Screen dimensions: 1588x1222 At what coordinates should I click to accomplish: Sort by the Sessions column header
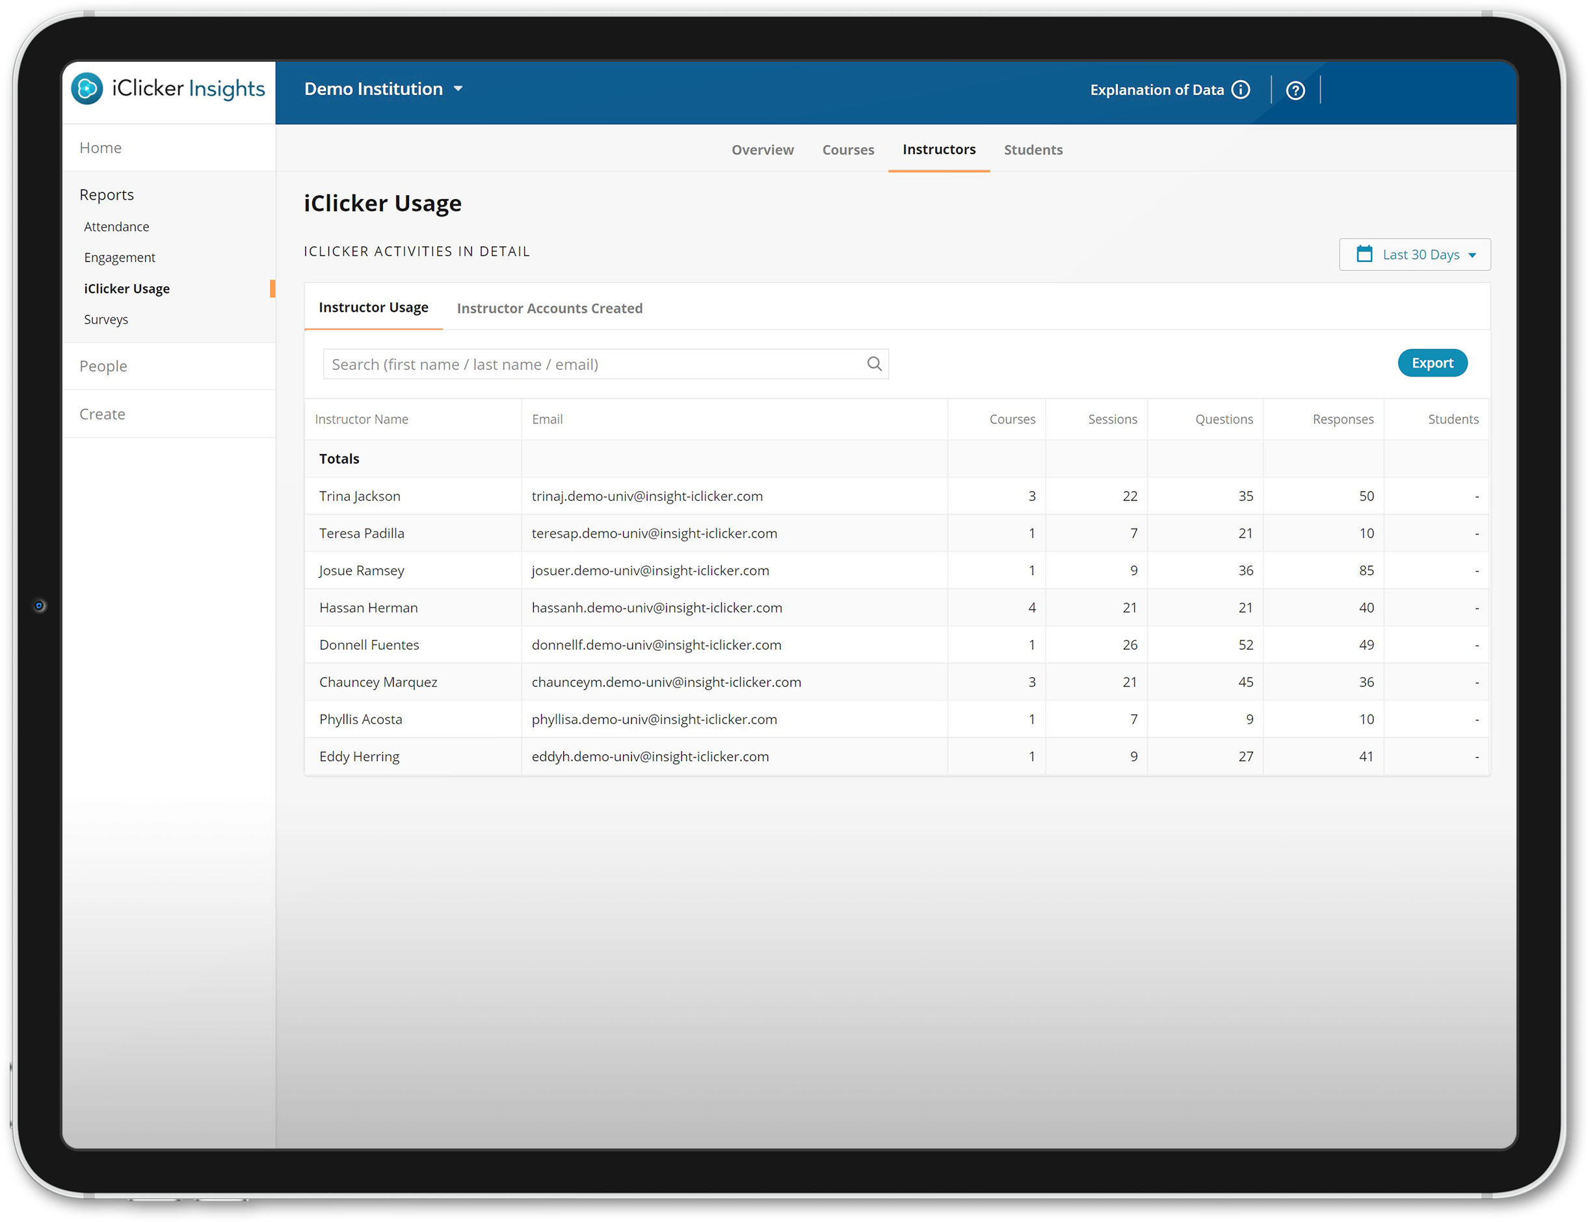pyautogui.click(x=1112, y=419)
